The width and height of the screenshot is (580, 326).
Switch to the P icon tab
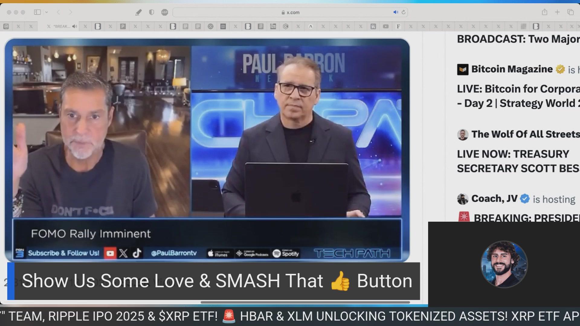(123, 27)
